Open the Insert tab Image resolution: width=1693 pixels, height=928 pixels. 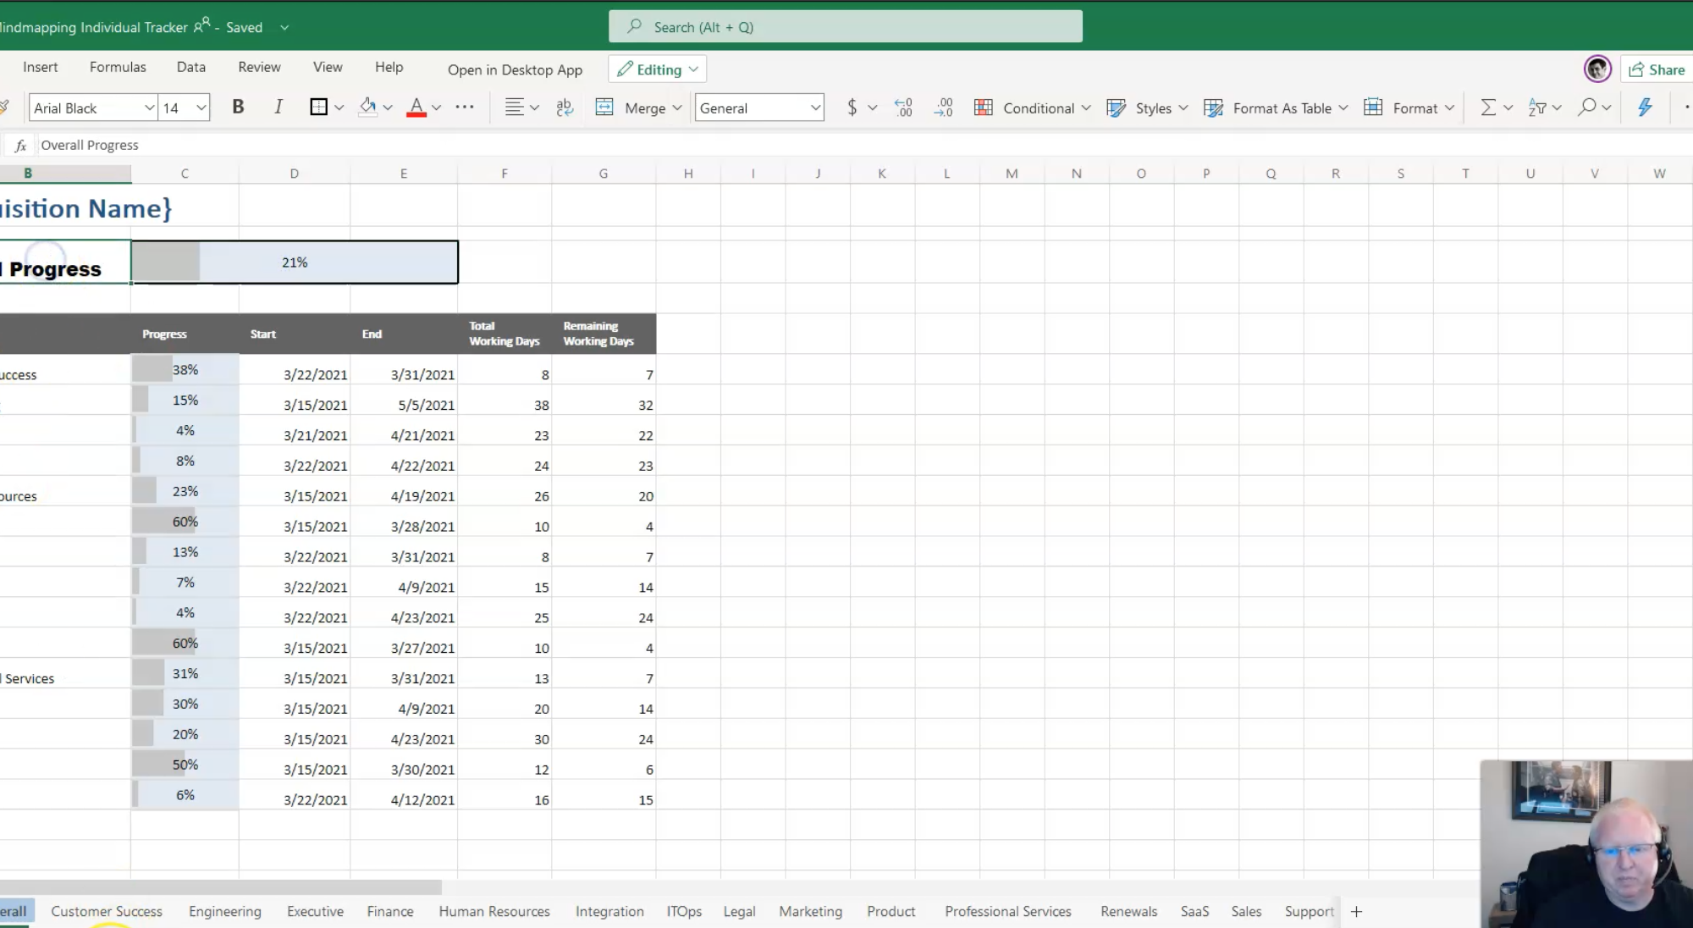41,67
